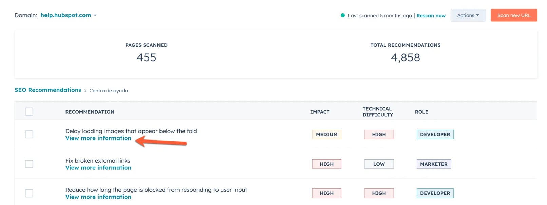Open the help.hubspot.com domain dropdown
Screen dimensions: 547x205
click(69, 15)
